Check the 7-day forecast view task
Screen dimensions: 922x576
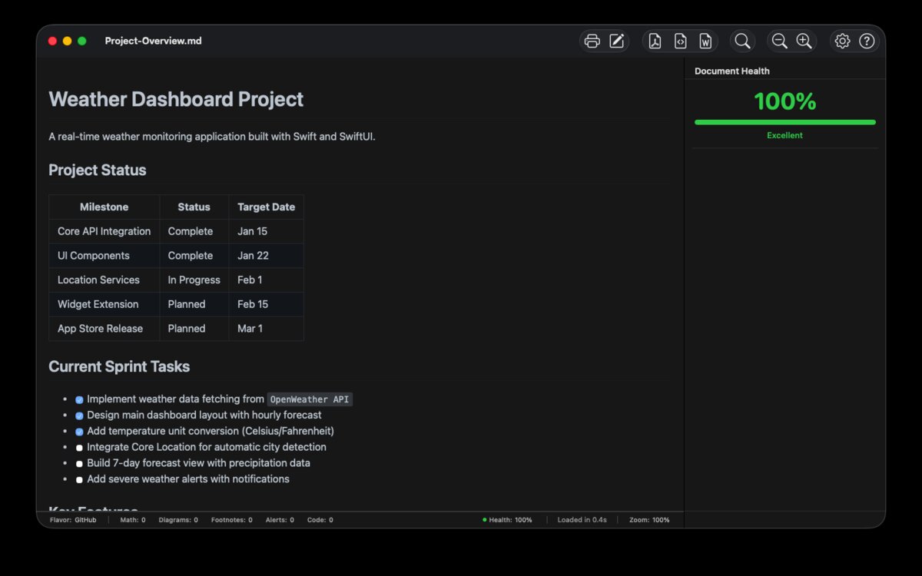click(79, 463)
